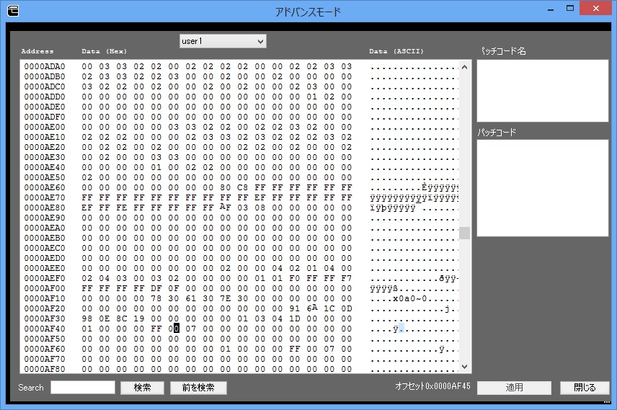617x410 pixels.
Task: Click byte 91 in row 0000AF20
Action: click(x=295, y=309)
